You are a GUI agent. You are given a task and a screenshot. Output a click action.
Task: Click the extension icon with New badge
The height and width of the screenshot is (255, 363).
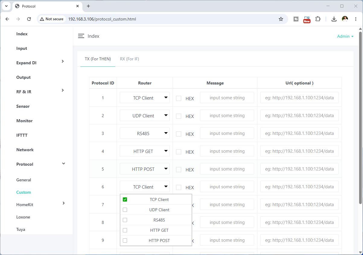click(307, 19)
